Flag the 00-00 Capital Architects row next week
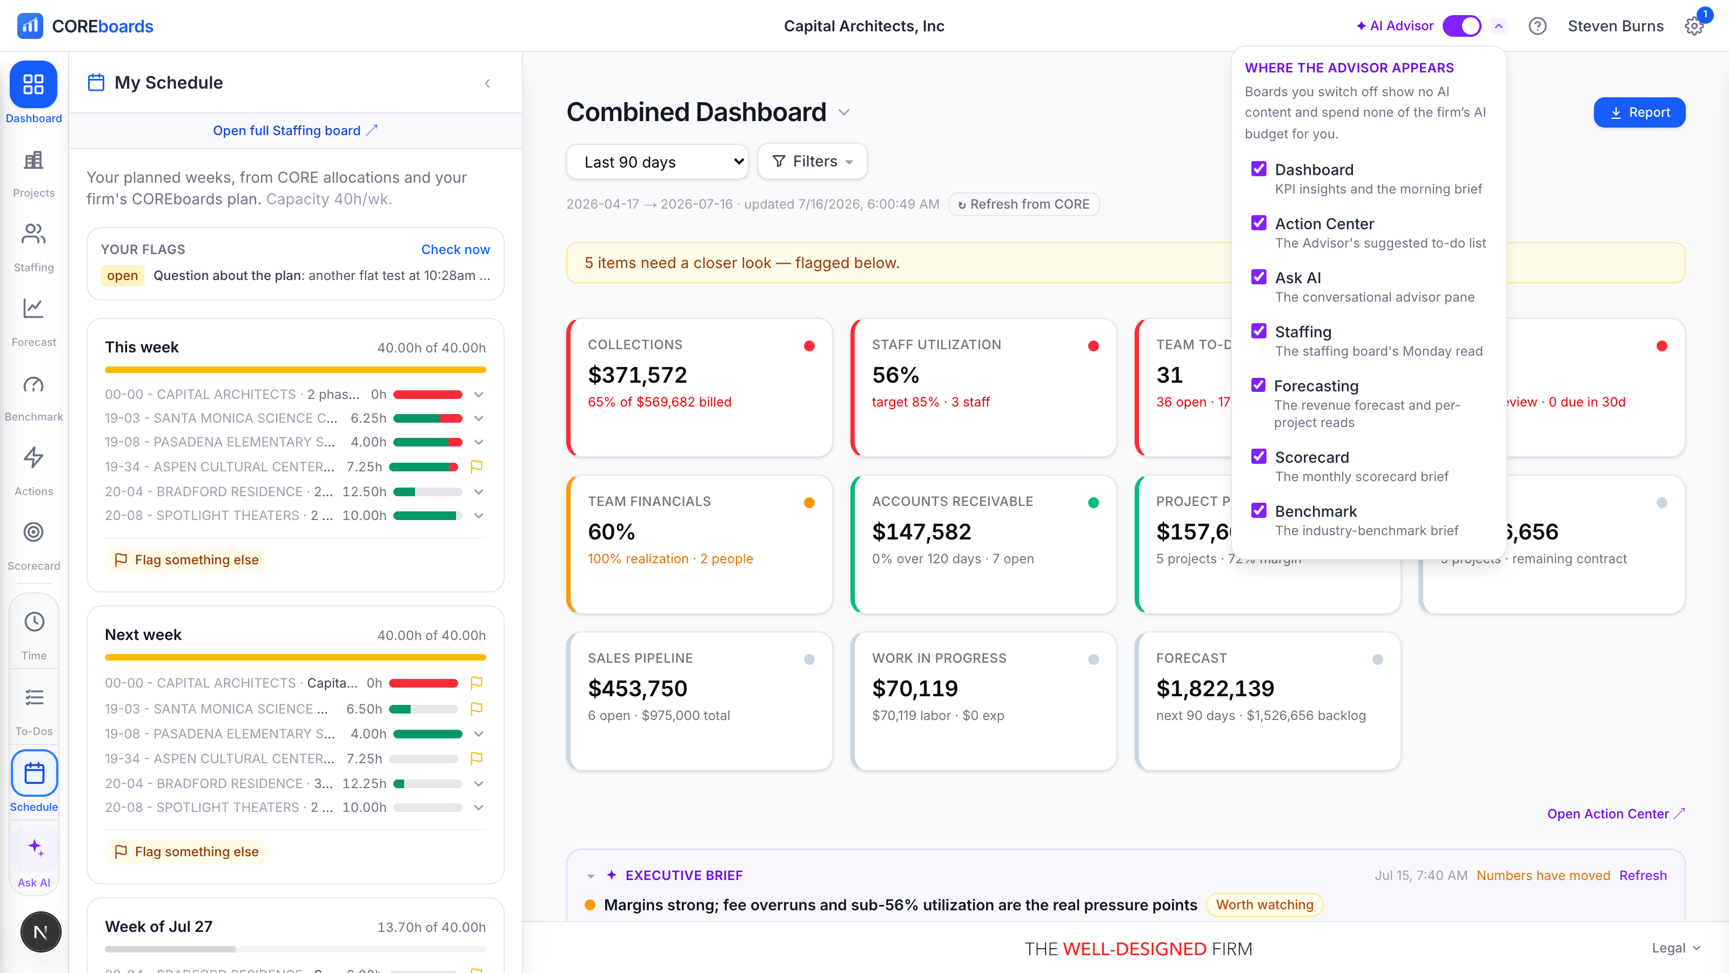The width and height of the screenshot is (1729, 973). click(477, 683)
